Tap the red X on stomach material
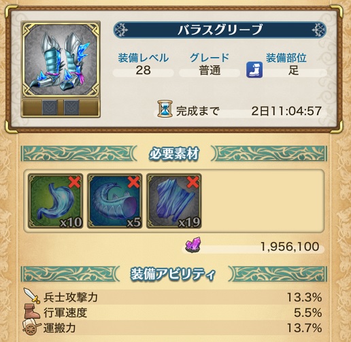Viewport: 351px width, 342px height. click(75, 182)
